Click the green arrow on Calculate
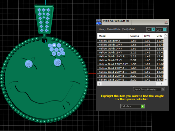Image resolution: width=175 pixels, height=131 pixels. pos(143,106)
